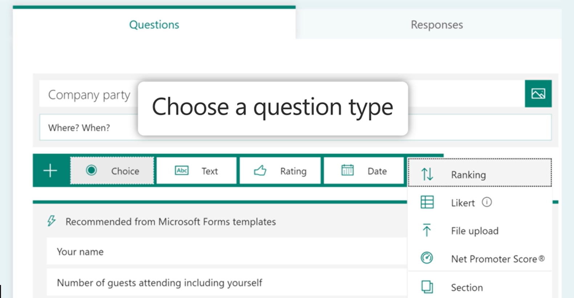Click the Likert grid icon

[427, 202]
